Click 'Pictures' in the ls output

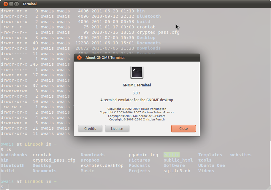point(139,160)
